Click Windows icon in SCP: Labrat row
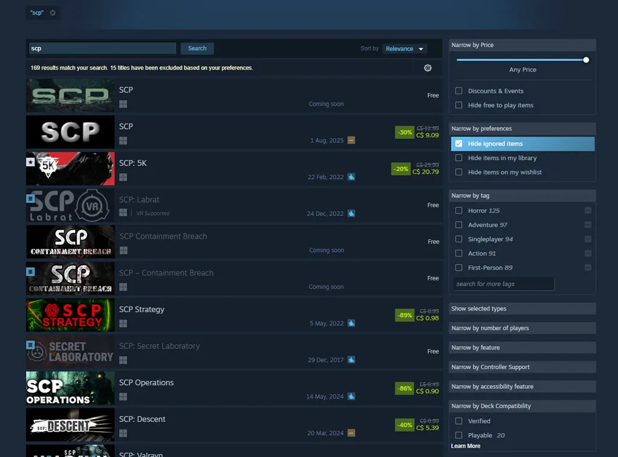The width and height of the screenshot is (618, 457). (x=123, y=213)
